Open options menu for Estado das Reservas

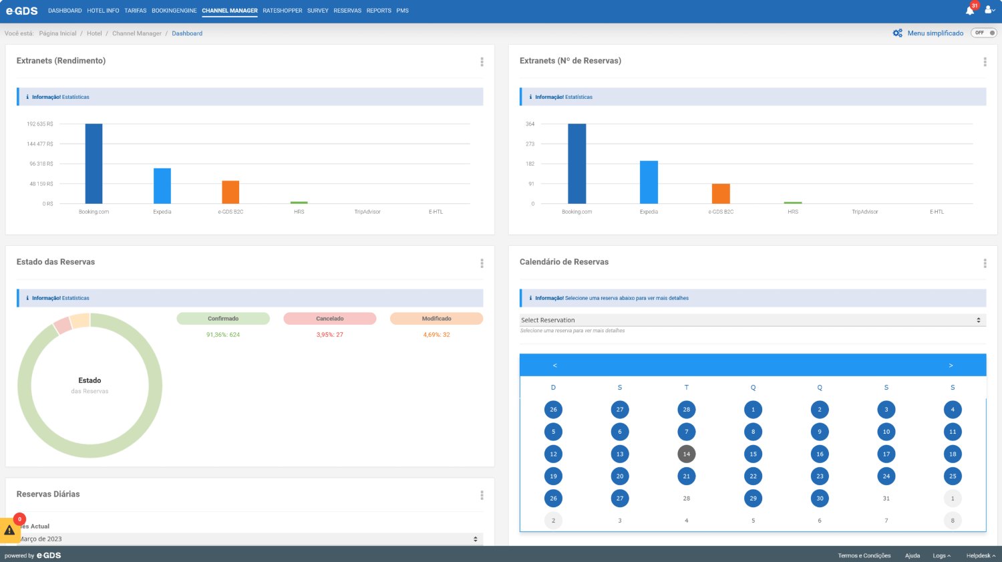[482, 263]
